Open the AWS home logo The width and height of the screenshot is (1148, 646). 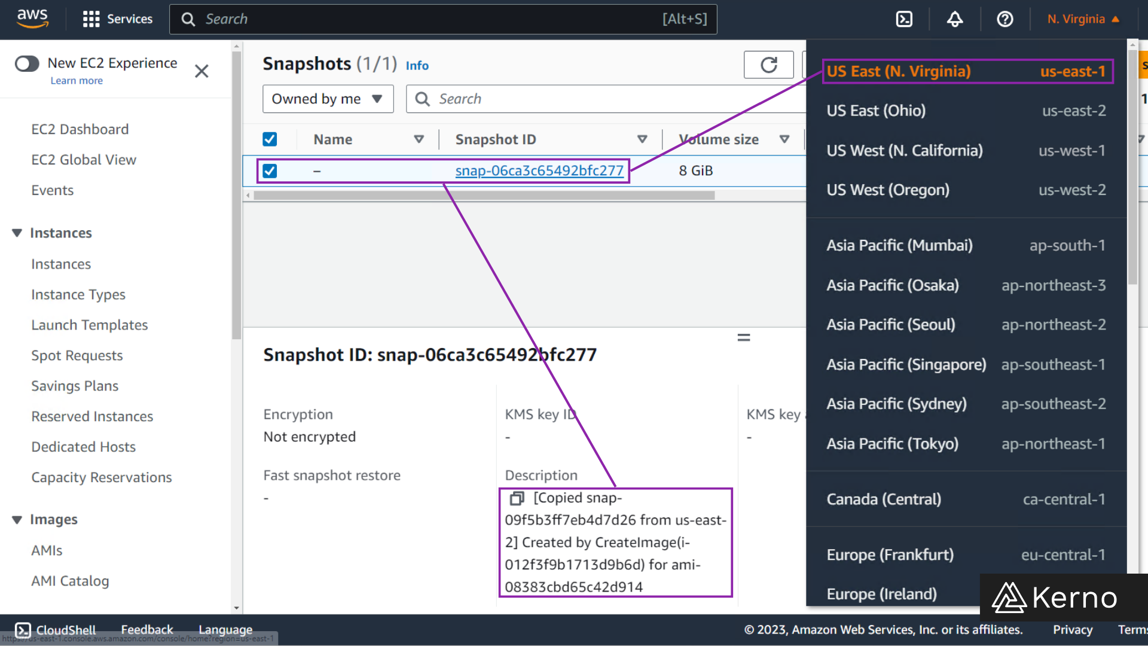pyautogui.click(x=32, y=19)
